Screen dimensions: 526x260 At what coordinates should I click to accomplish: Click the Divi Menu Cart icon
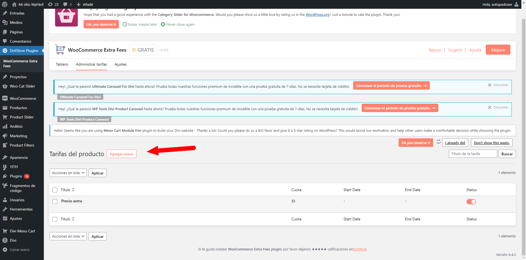(5, 231)
